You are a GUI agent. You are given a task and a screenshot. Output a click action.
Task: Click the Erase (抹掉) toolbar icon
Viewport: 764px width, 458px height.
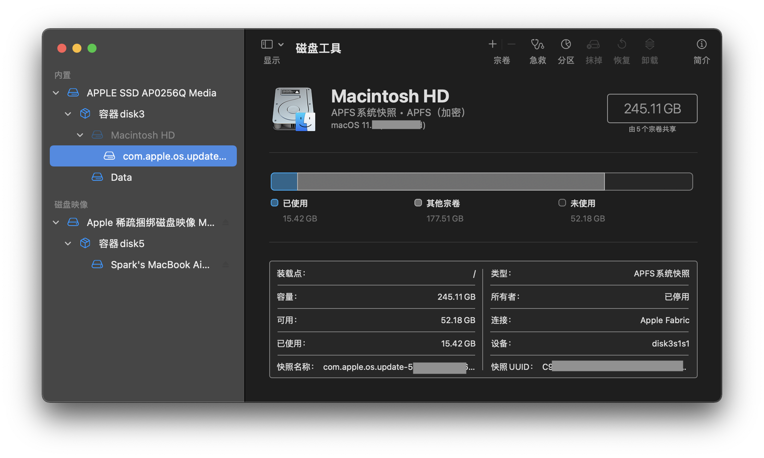[593, 45]
